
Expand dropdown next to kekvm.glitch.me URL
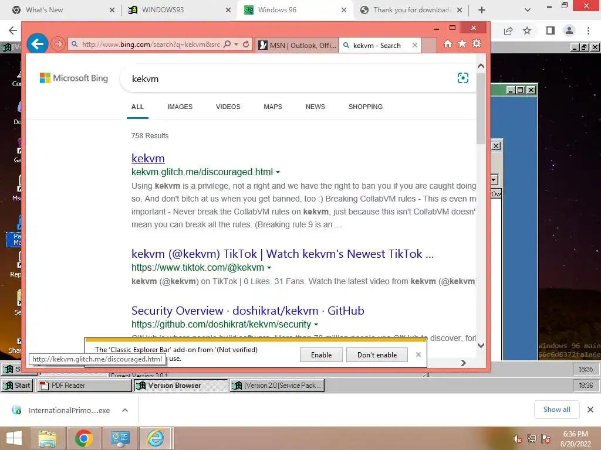coord(278,173)
